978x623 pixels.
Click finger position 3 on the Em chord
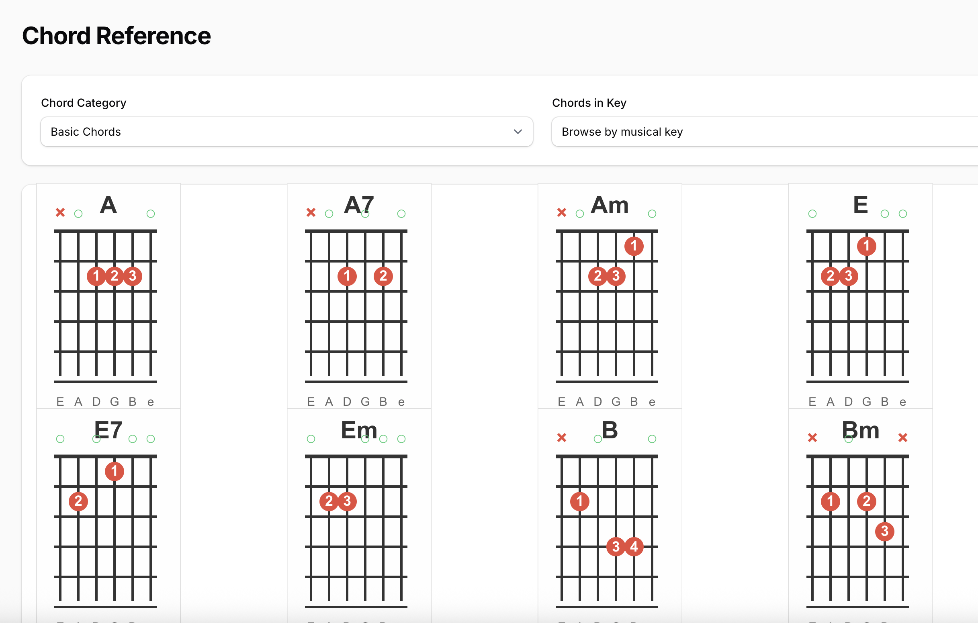point(347,501)
